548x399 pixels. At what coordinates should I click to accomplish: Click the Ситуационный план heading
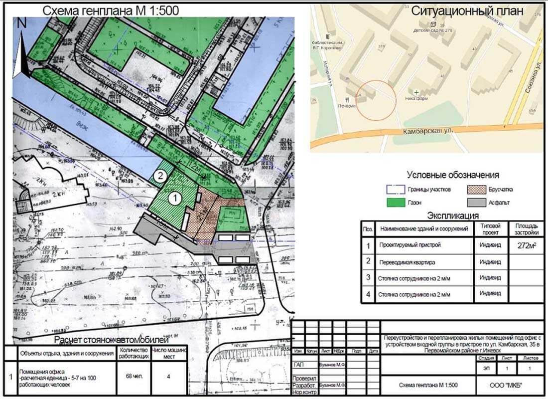pyautogui.click(x=466, y=12)
